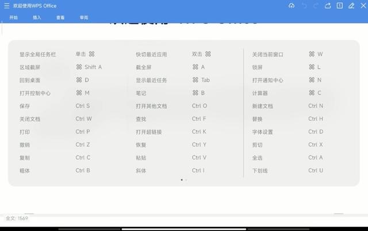Click the 打开通知中心 label
368x231 pixels.
(268, 81)
